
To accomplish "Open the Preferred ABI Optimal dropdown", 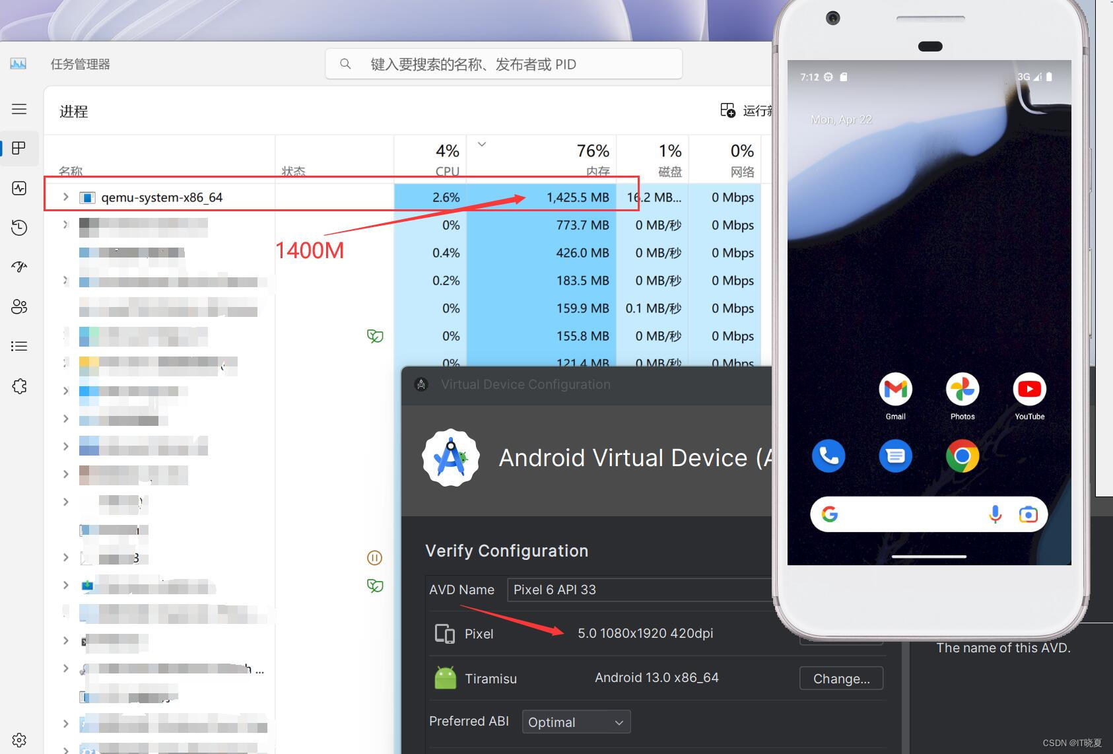I will (576, 722).
